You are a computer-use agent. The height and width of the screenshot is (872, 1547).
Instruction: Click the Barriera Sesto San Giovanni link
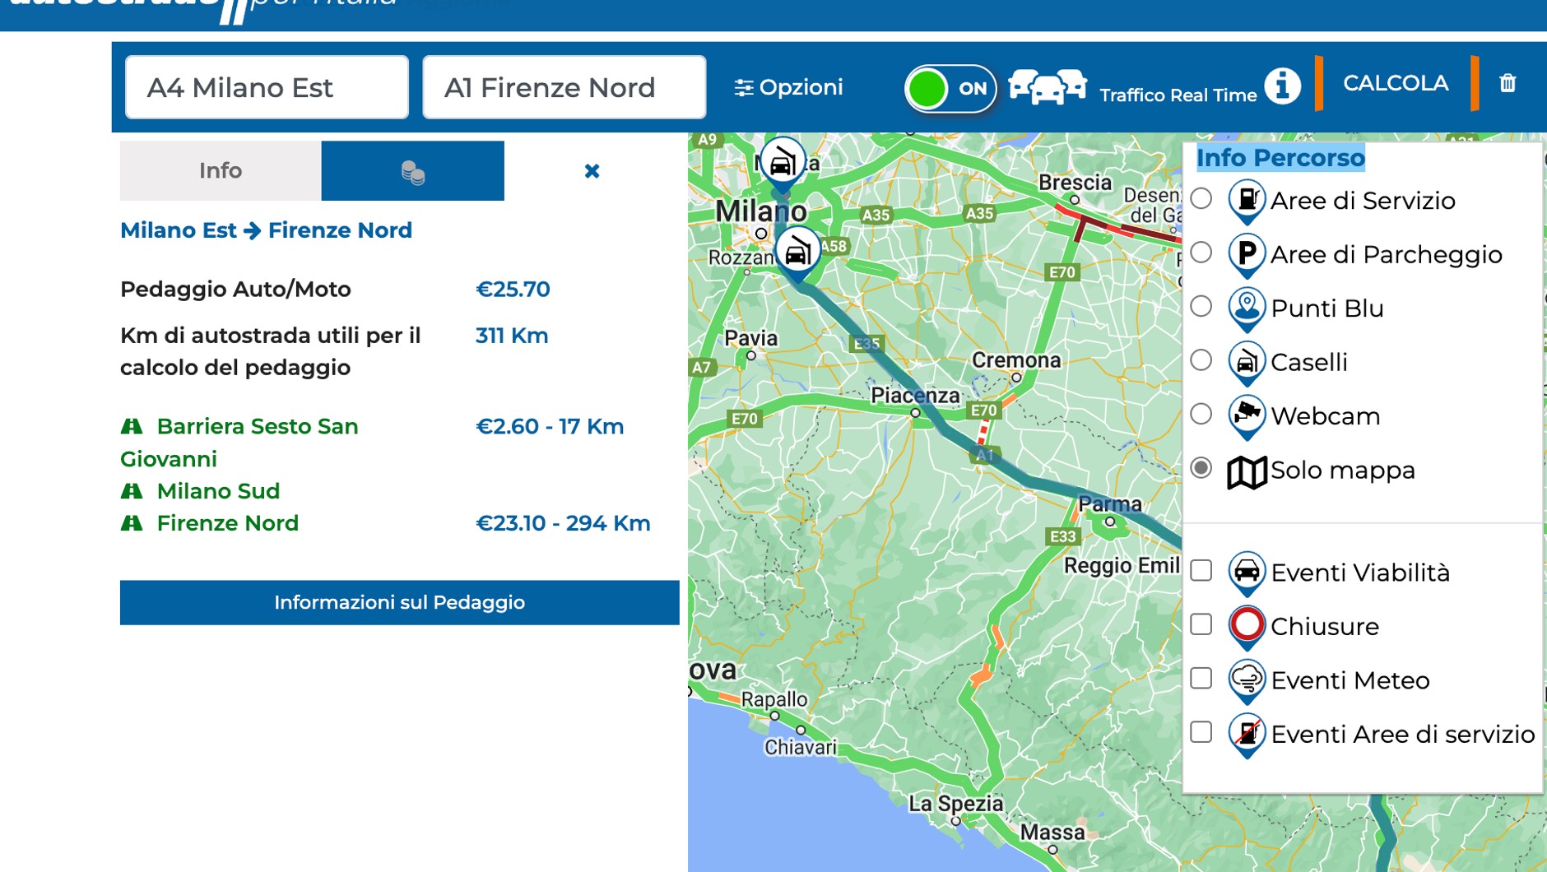[239, 443]
